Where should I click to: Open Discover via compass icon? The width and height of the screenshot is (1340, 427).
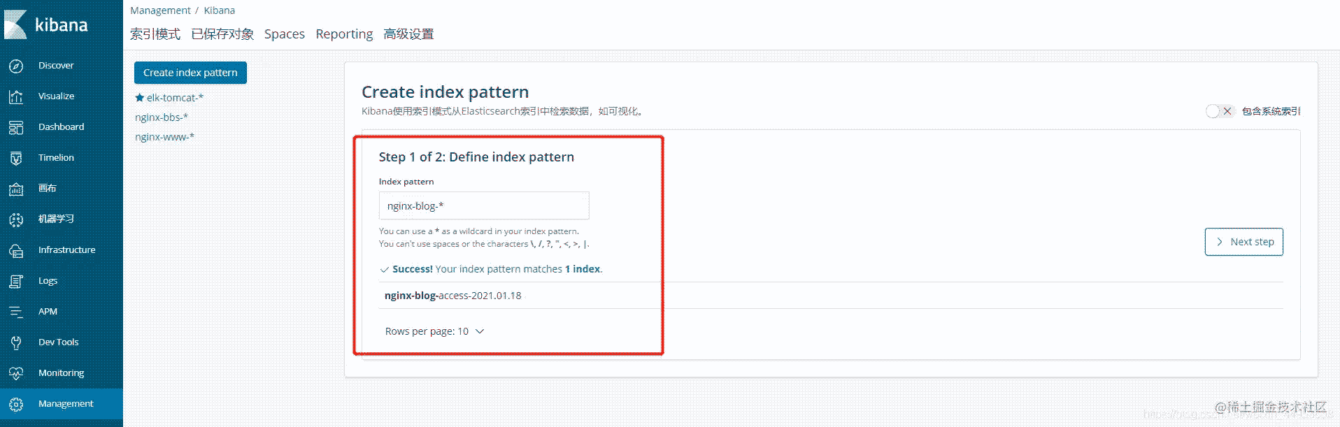click(x=16, y=66)
